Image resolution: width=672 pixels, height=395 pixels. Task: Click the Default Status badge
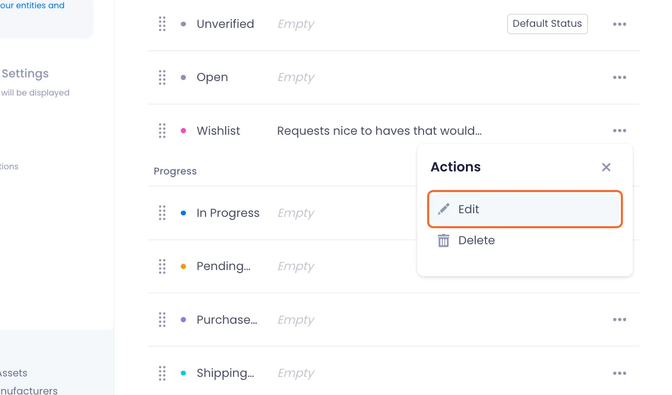tap(548, 24)
